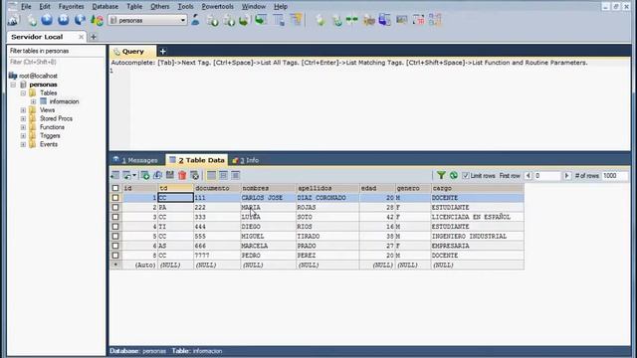Click the new connection icon in main toolbar
This screenshot has width=637, height=358.
(13, 20)
